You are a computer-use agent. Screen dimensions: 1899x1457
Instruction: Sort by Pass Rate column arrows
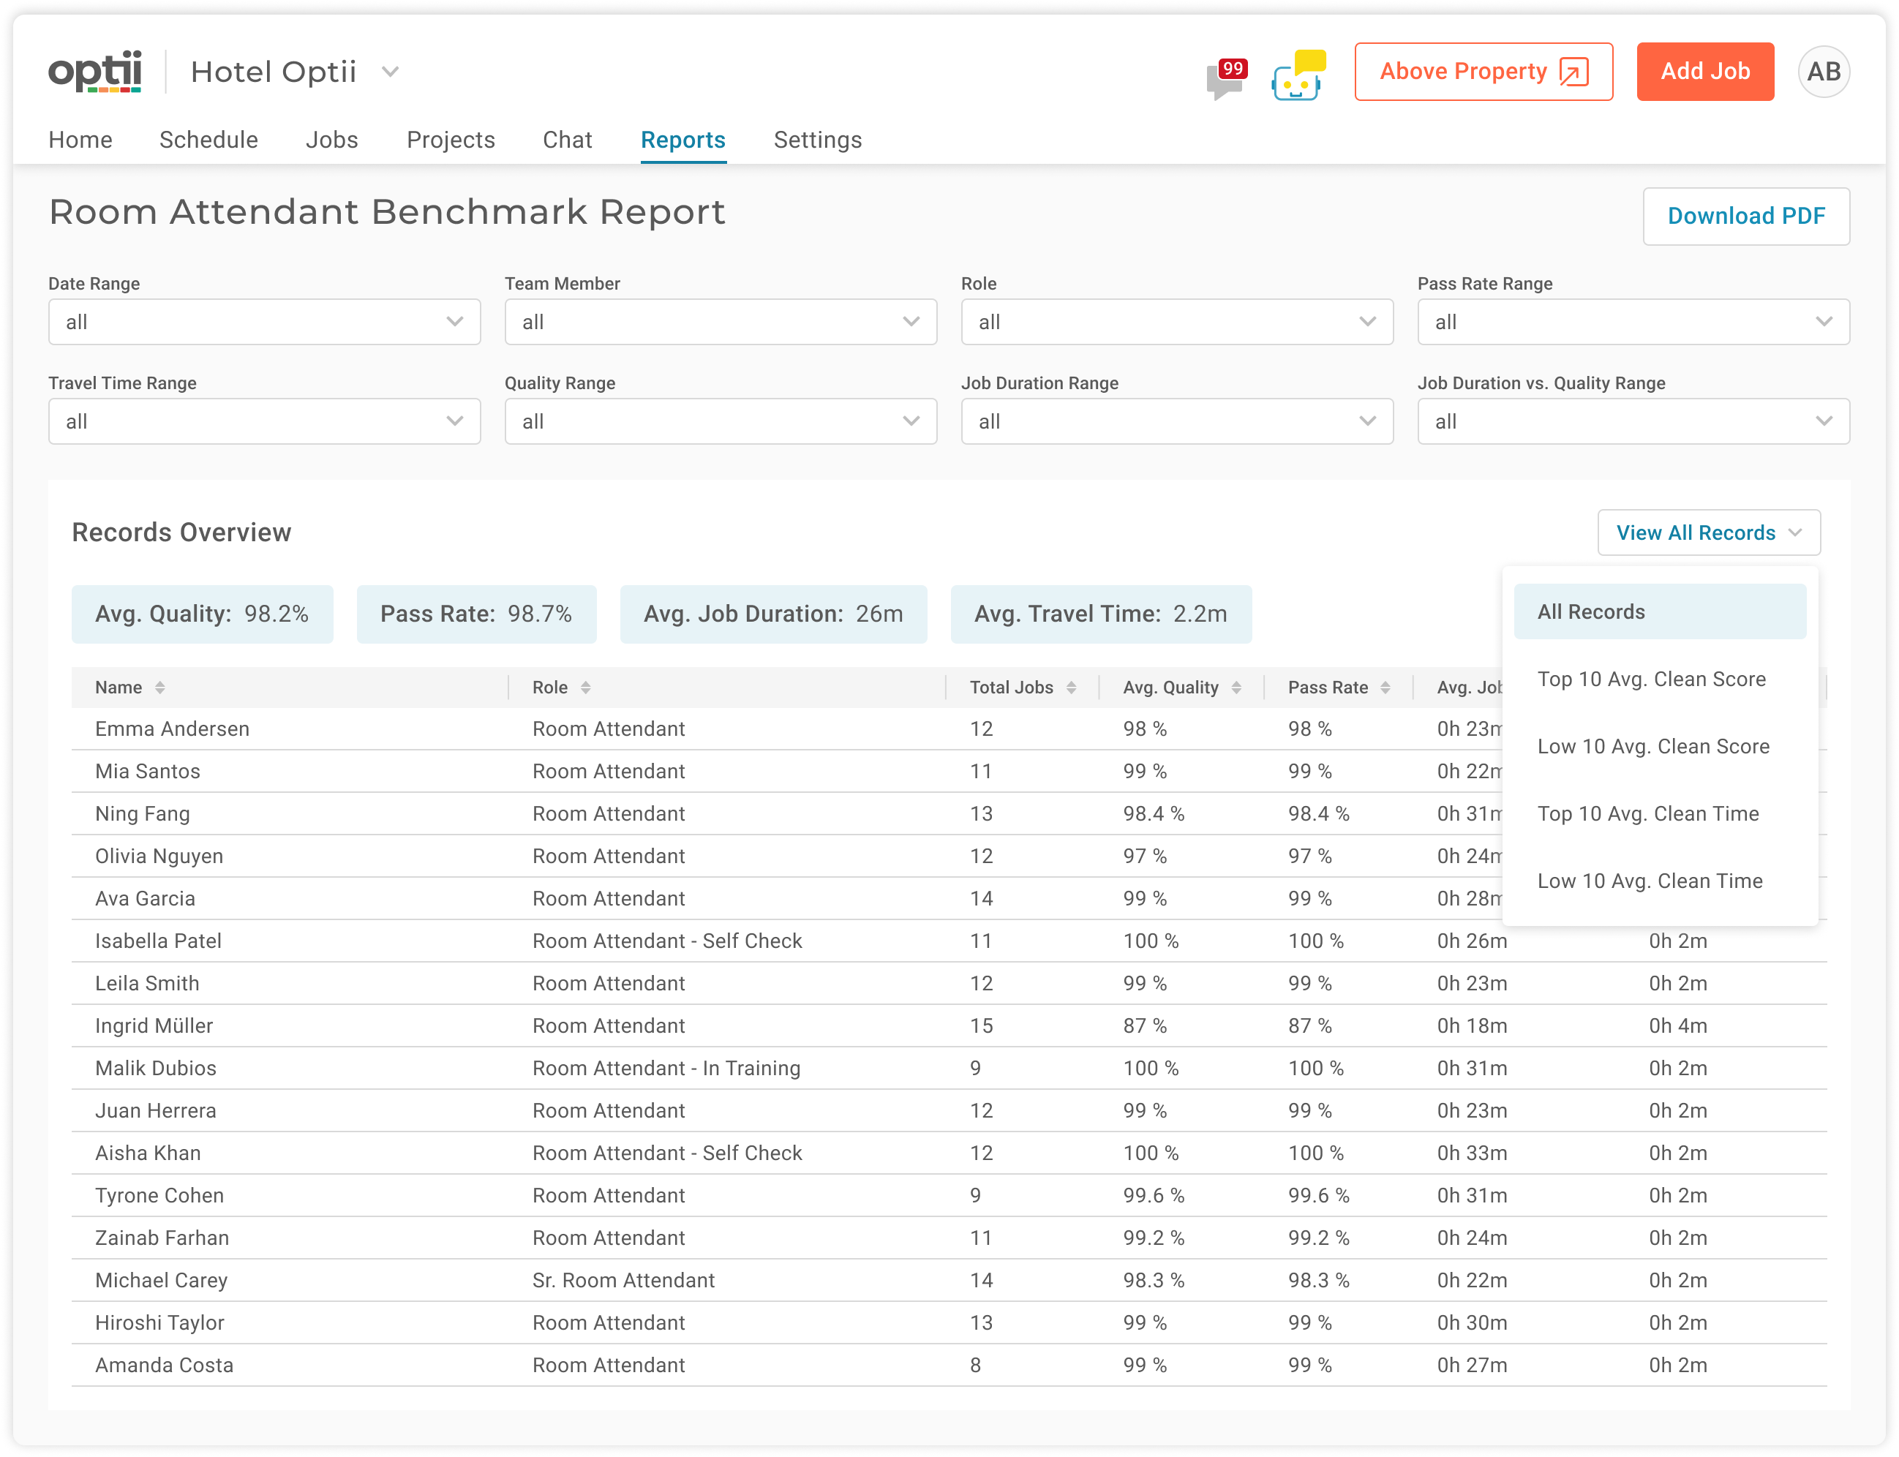[x=1385, y=688]
